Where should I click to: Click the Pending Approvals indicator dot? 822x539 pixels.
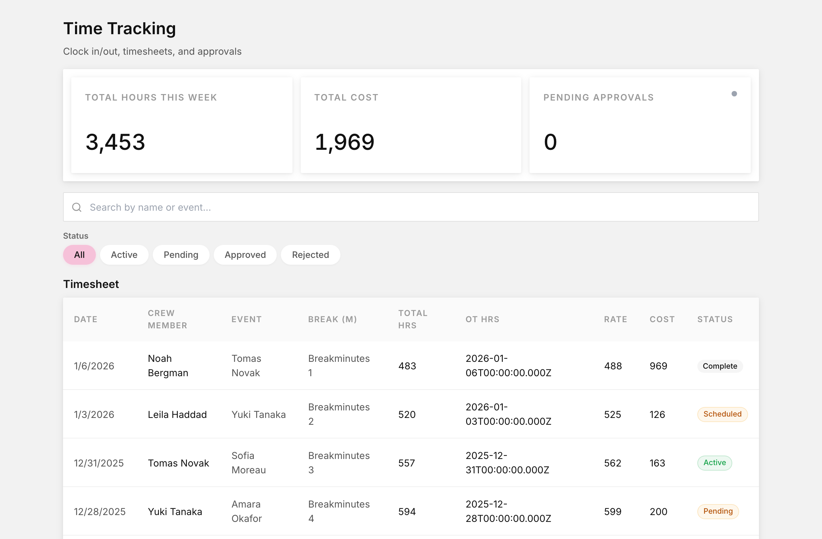tap(734, 94)
